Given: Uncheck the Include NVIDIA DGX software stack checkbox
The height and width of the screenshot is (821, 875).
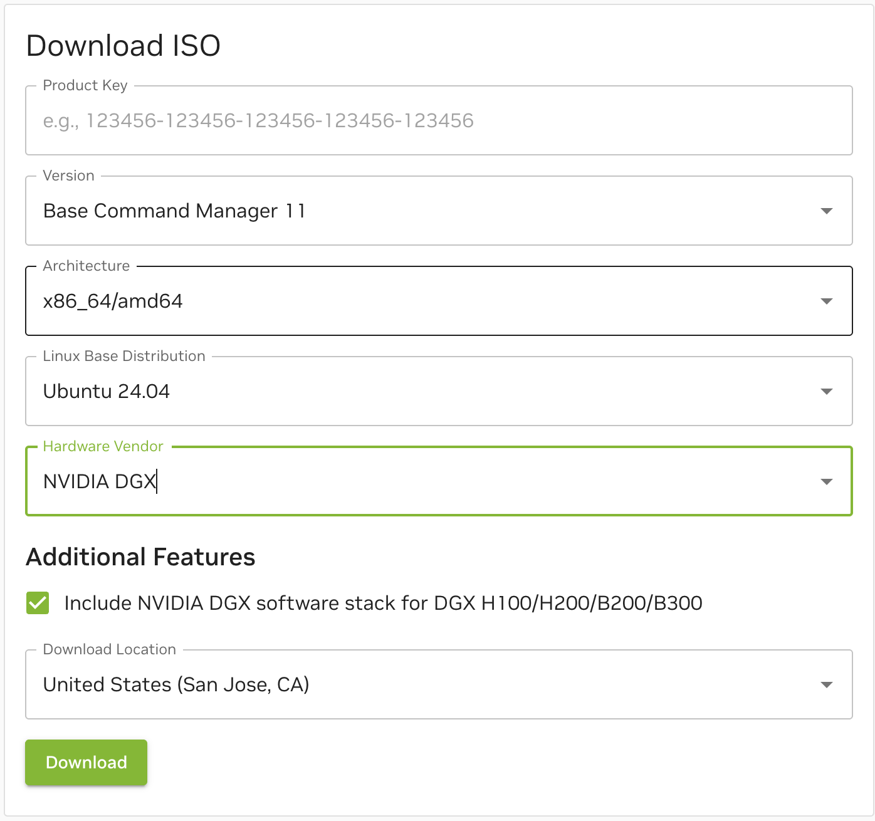Looking at the screenshot, I should point(38,603).
